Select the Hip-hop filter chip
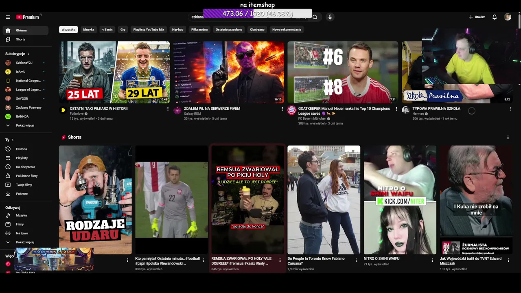This screenshot has height=293, width=521. pos(177,30)
